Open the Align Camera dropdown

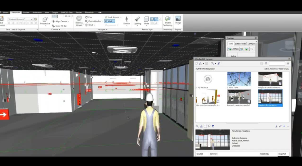tap(61, 21)
